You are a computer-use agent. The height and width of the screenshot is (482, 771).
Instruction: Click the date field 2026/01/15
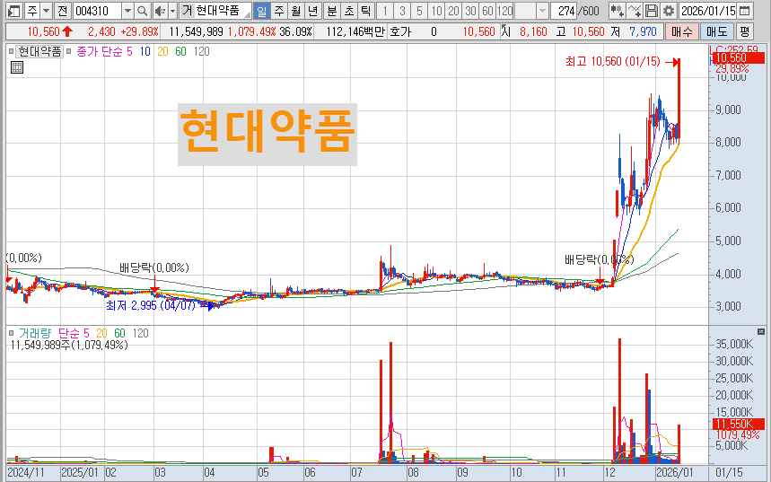pyautogui.click(x=708, y=11)
